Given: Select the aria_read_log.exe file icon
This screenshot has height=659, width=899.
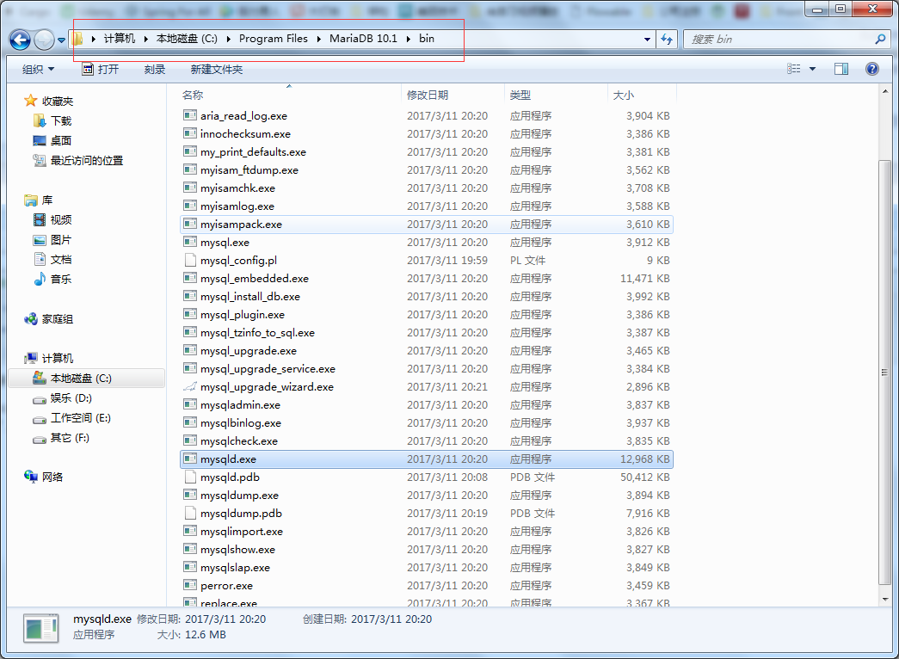Looking at the screenshot, I should click(190, 115).
